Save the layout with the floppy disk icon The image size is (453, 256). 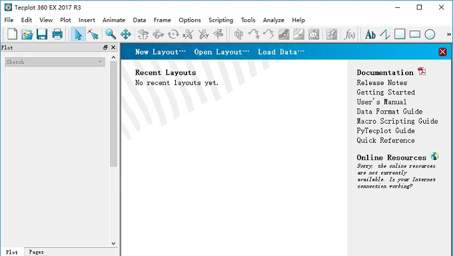click(x=42, y=35)
